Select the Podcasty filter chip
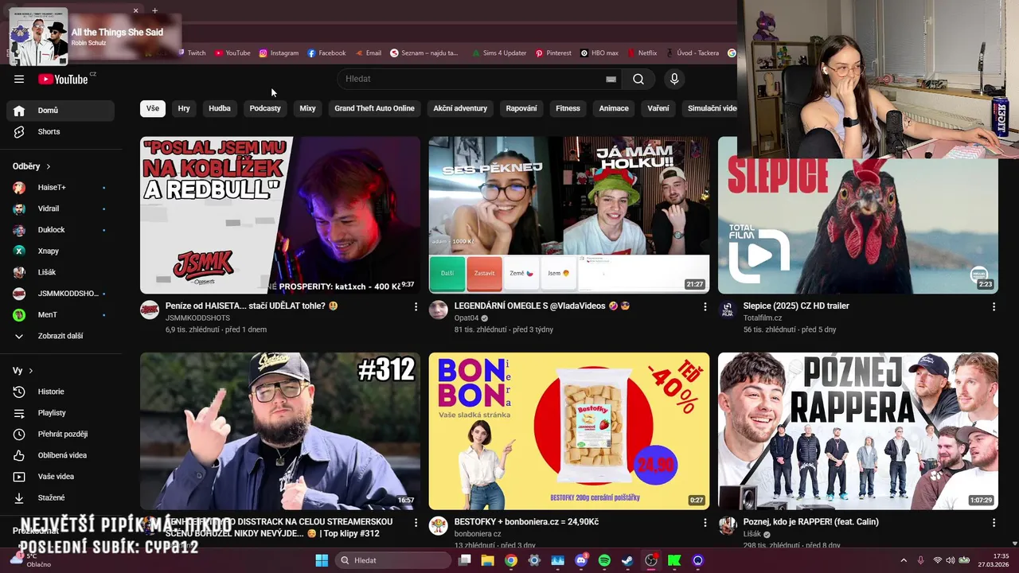 click(265, 108)
